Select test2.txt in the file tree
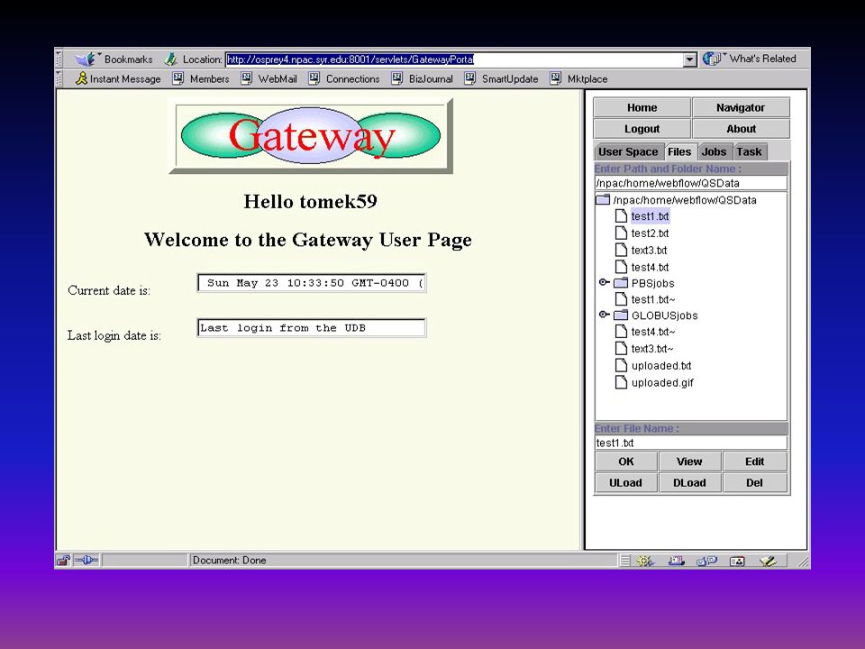The height and width of the screenshot is (649, 865). (650, 233)
